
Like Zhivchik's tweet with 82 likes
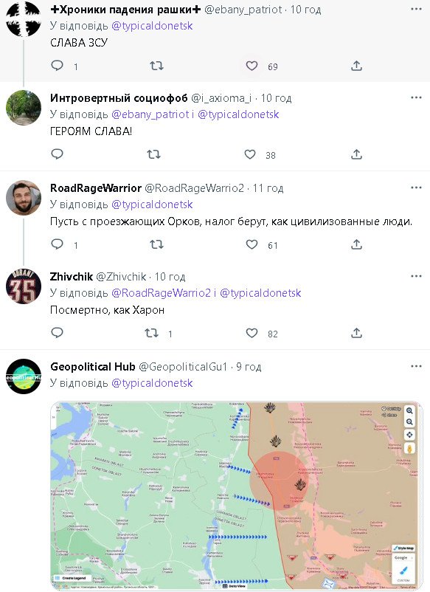[252, 333]
